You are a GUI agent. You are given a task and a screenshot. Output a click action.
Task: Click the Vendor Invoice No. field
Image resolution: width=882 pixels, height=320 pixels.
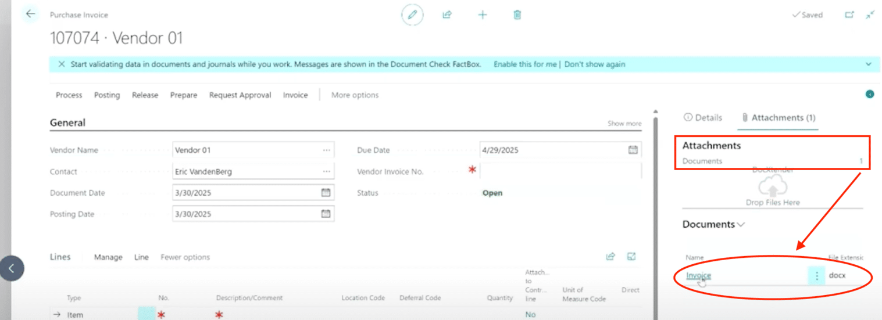click(x=560, y=171)
